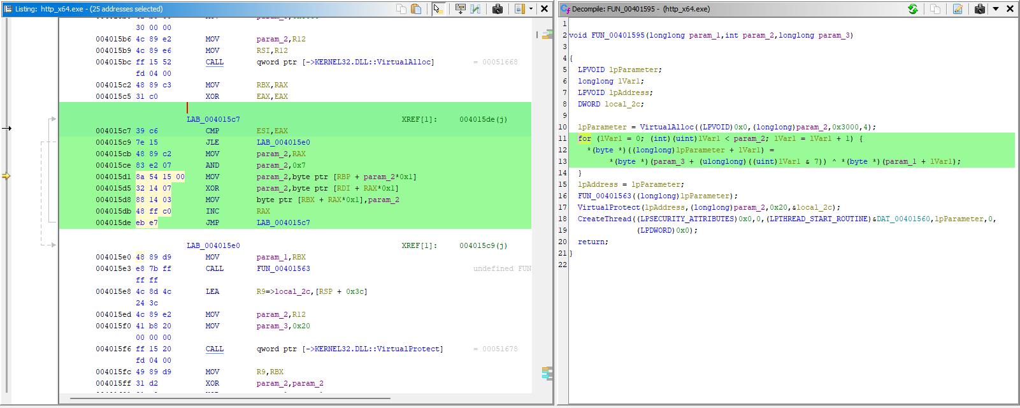The height and width of the screenshot is (408, 1020).
Task: Click JLE operand LAB_004015e0
Action: click(284, 142)
